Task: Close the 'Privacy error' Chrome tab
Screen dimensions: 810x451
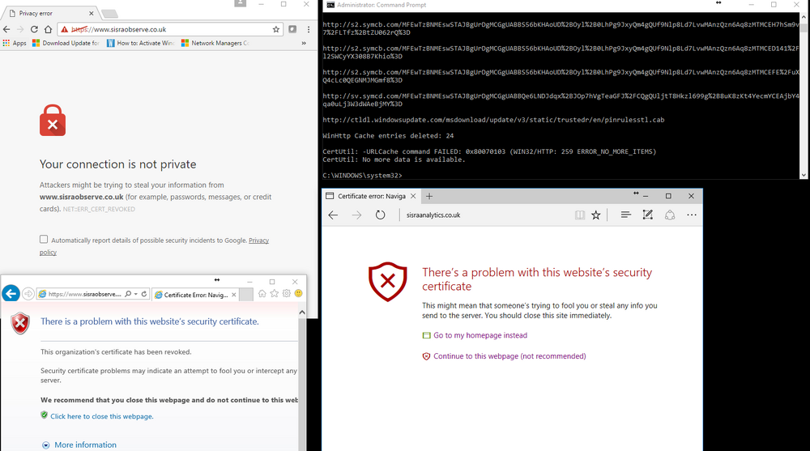Action: 91,14
